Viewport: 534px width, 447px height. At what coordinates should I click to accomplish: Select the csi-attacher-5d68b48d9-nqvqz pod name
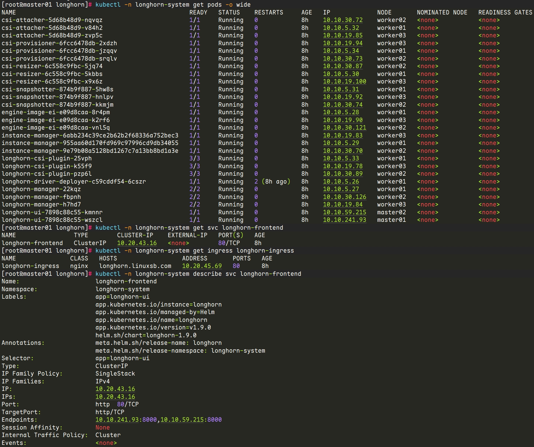click(52, 20)
